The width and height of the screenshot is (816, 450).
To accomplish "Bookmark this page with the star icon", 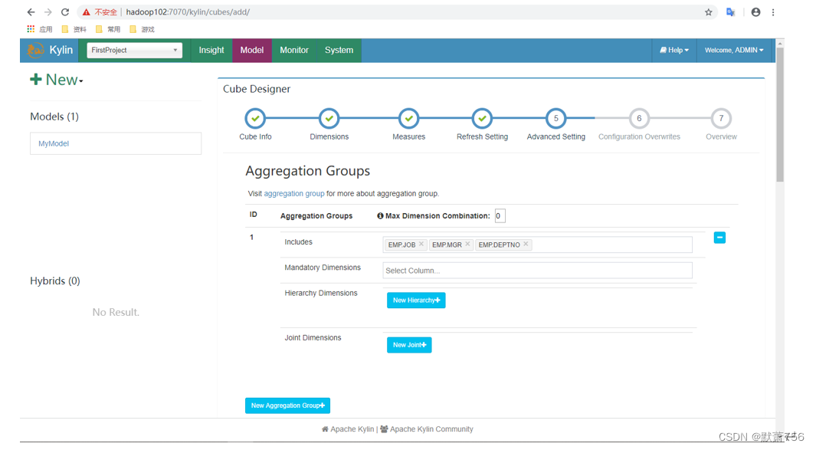I will pyautogui.click(x=708, y=12).
